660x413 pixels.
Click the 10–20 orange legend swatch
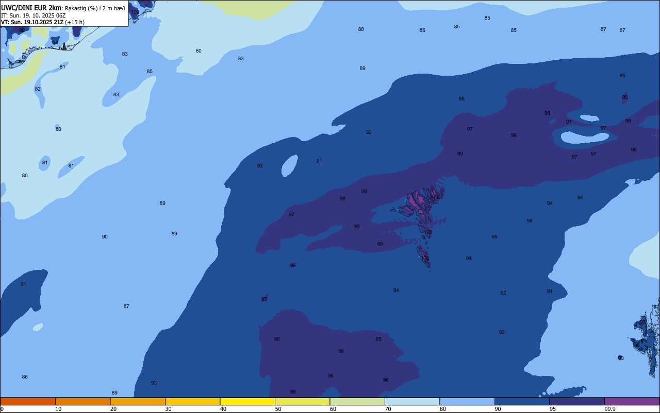(82, 401)
